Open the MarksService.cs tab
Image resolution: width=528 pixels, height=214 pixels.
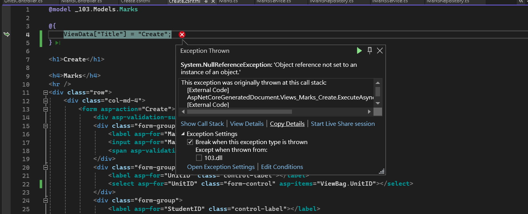point(274,2)
